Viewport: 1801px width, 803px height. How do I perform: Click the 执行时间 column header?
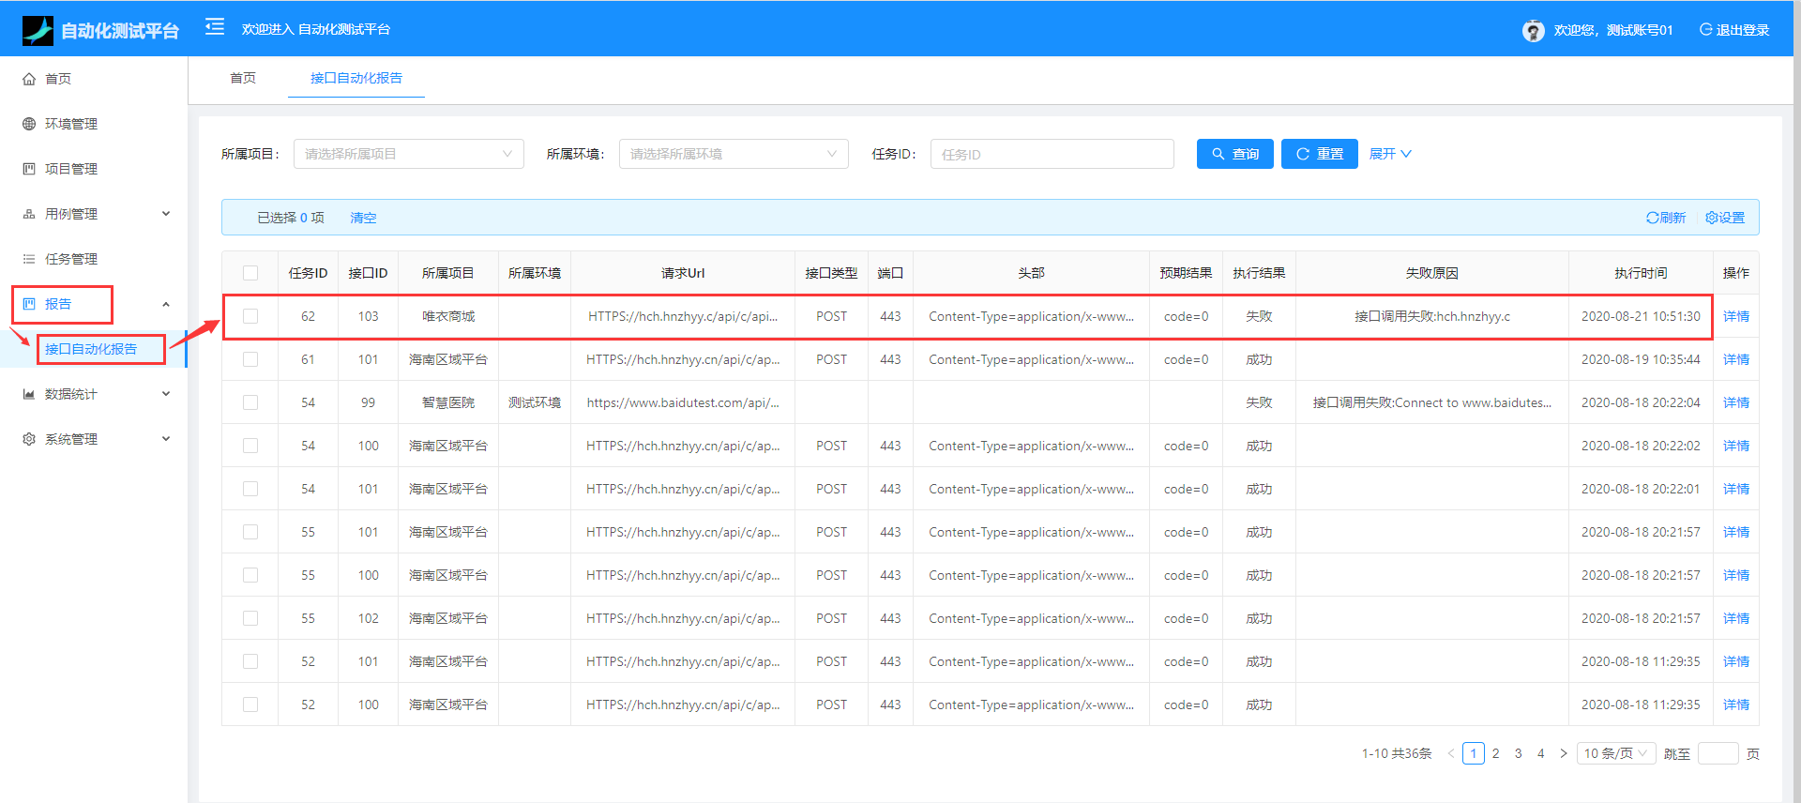[1641, 273]
